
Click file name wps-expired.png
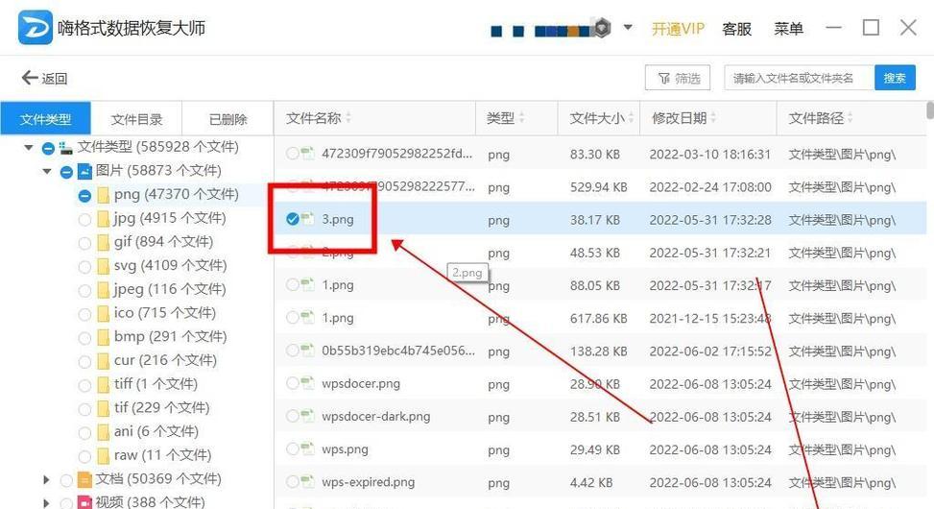tap(368, 481)
